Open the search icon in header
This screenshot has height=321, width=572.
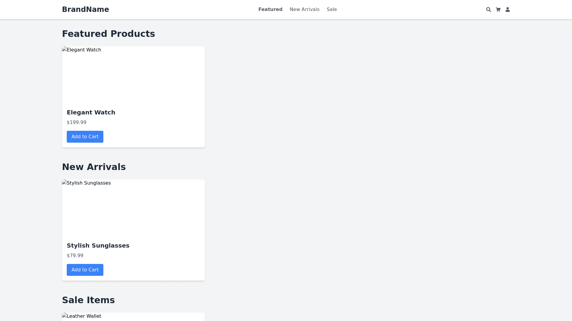coord(488,10)
